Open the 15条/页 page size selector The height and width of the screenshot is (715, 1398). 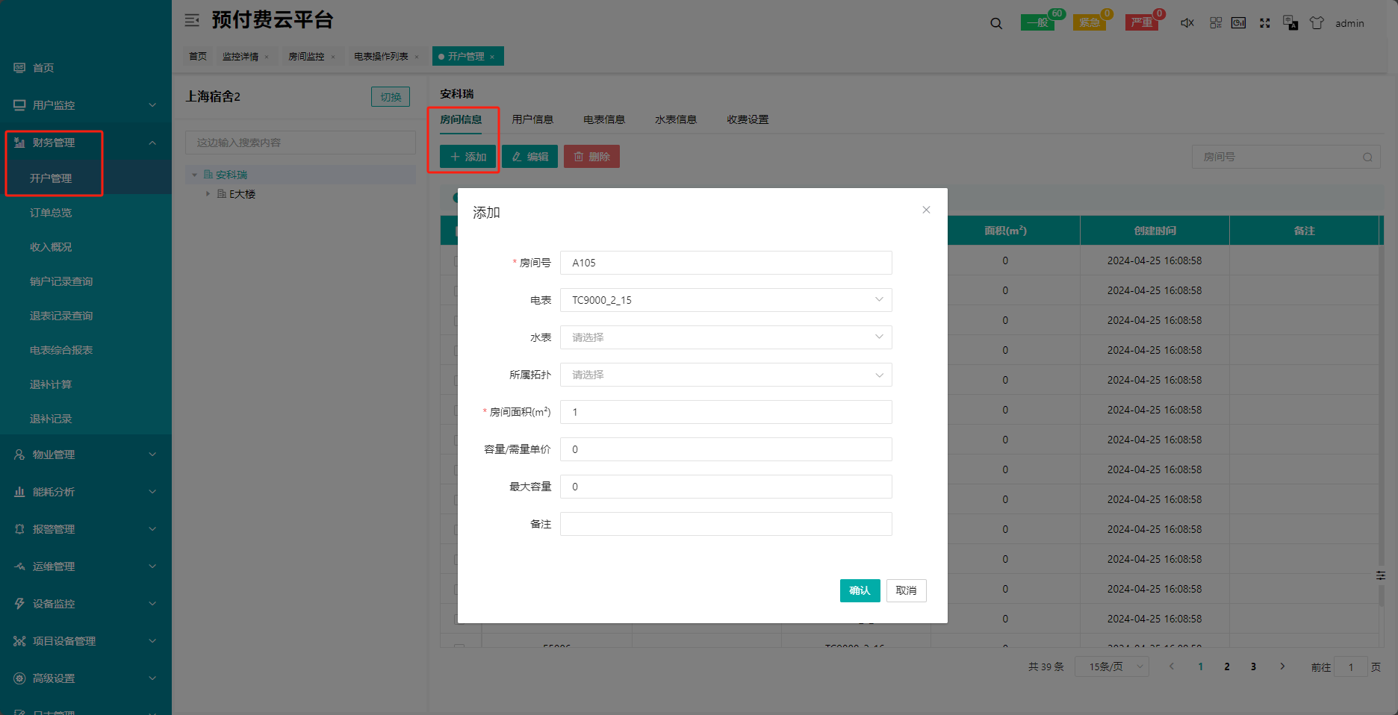(1111, 666)
